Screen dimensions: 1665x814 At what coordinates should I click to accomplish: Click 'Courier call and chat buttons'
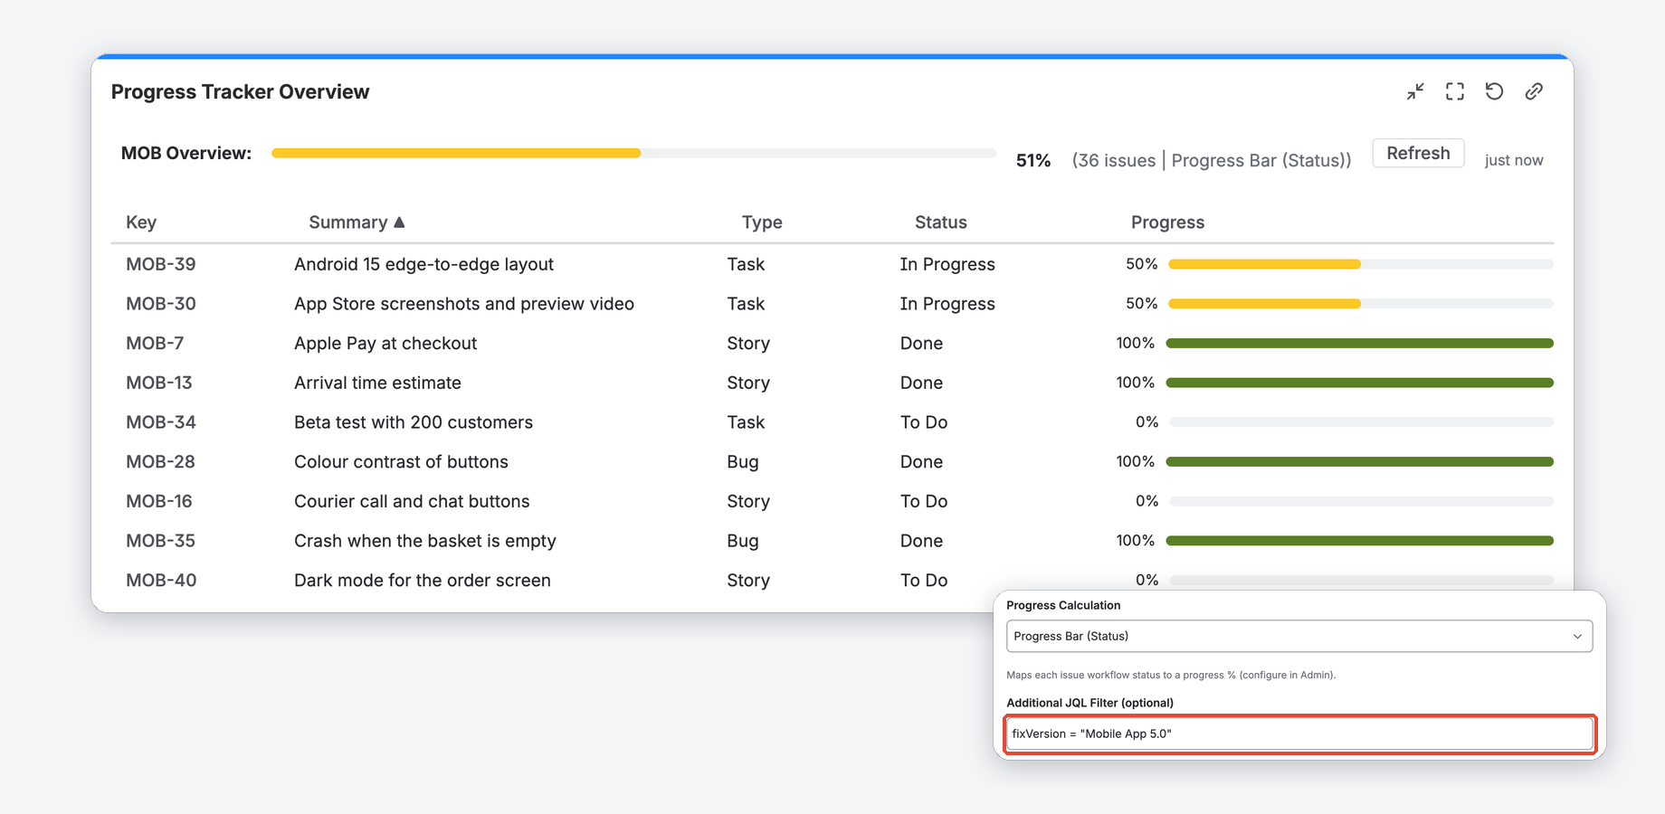(x=412, y=501)
